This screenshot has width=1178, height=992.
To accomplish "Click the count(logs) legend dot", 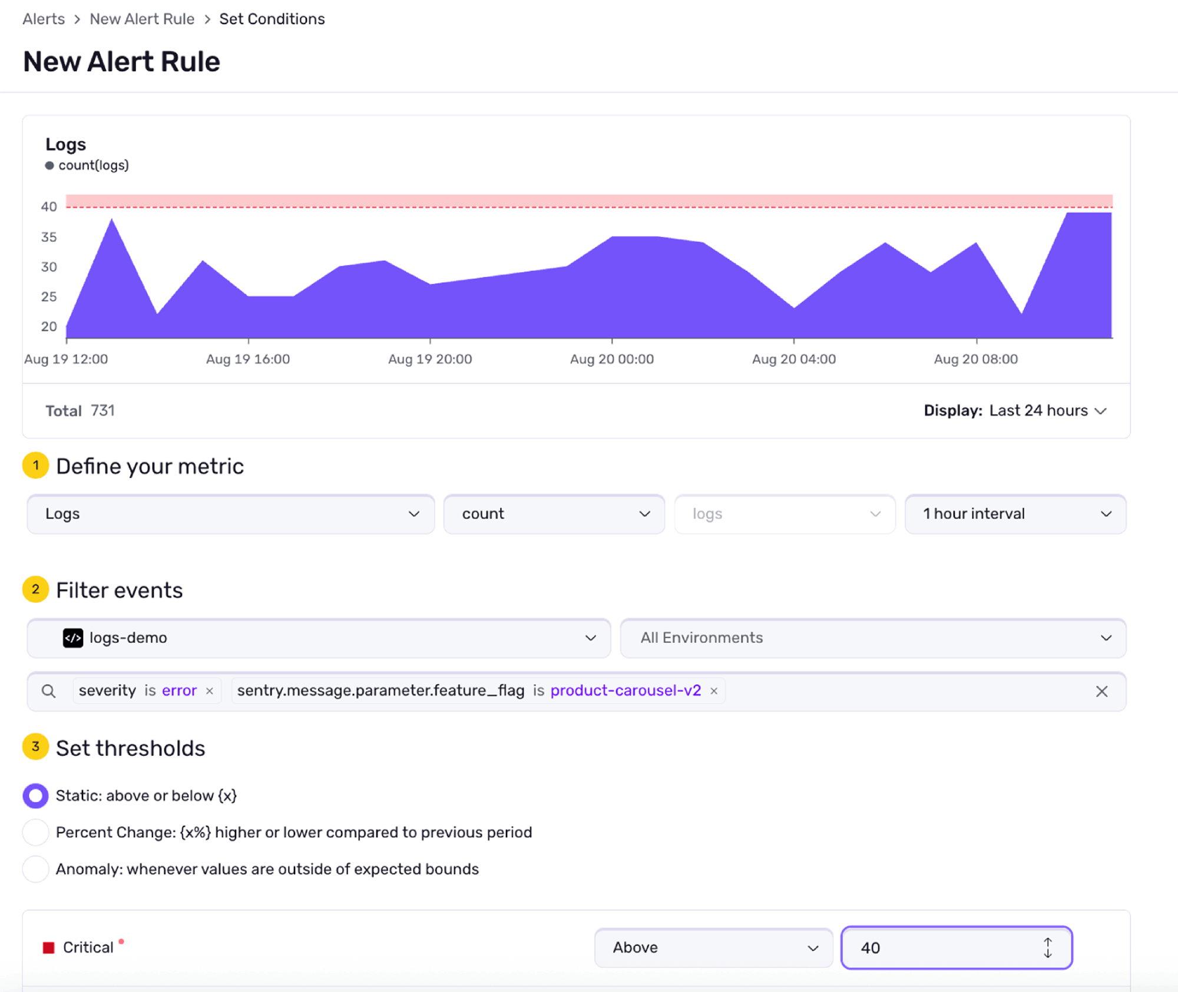I will click(x=49, y=165).
